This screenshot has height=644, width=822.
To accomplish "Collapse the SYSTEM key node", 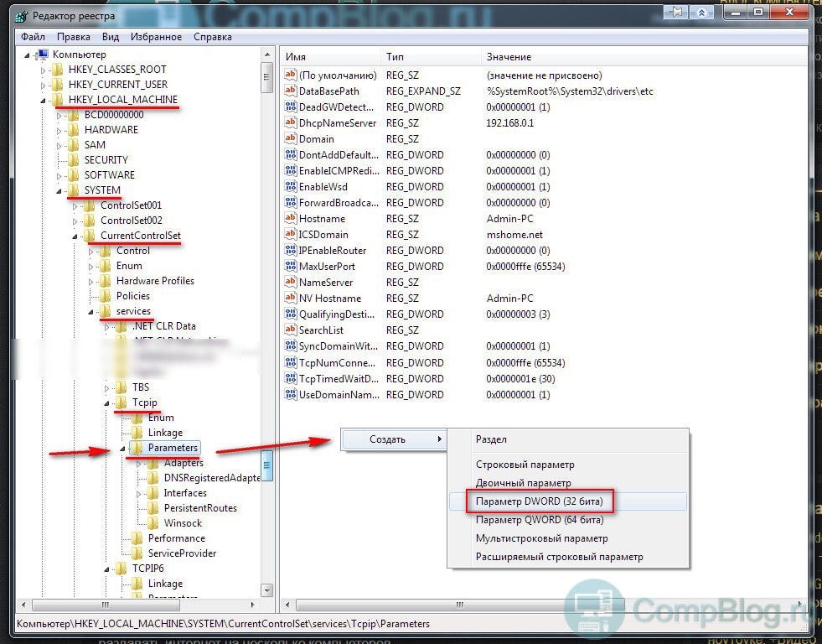I will coord(59,191).
